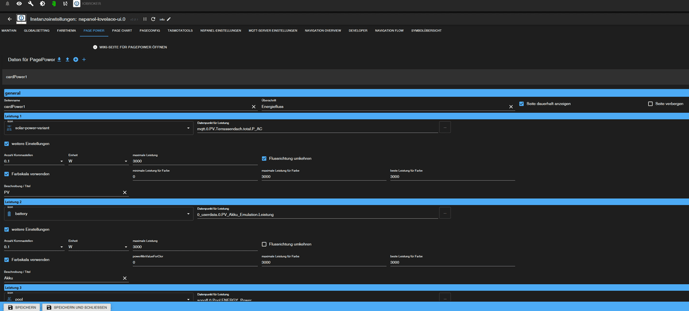The image size is (689, 311).
Task: Toggle Flussrichtung umkehren for Leistung 2
Action: [264, 244]
